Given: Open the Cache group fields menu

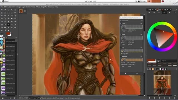Looking at the screenshot, I should pos(141,23).
